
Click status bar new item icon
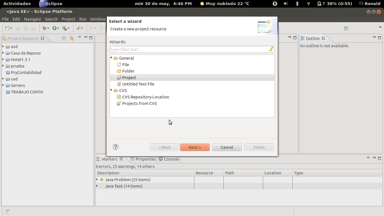coord(8,211)
